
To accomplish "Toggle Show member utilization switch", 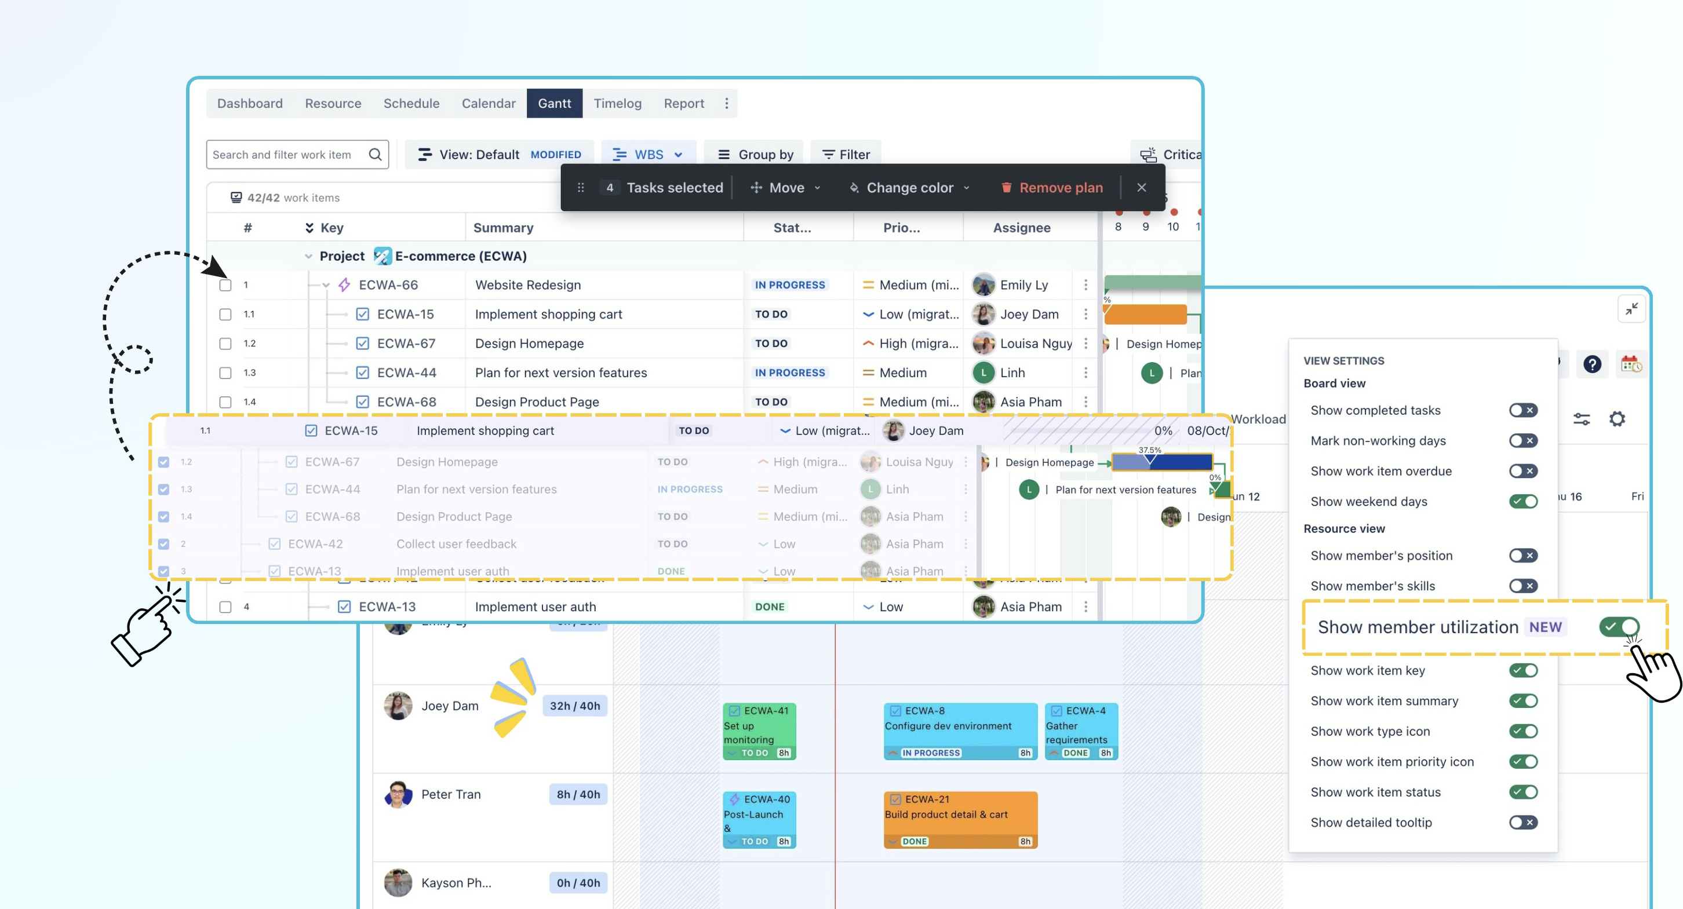I will [1619, 627].
